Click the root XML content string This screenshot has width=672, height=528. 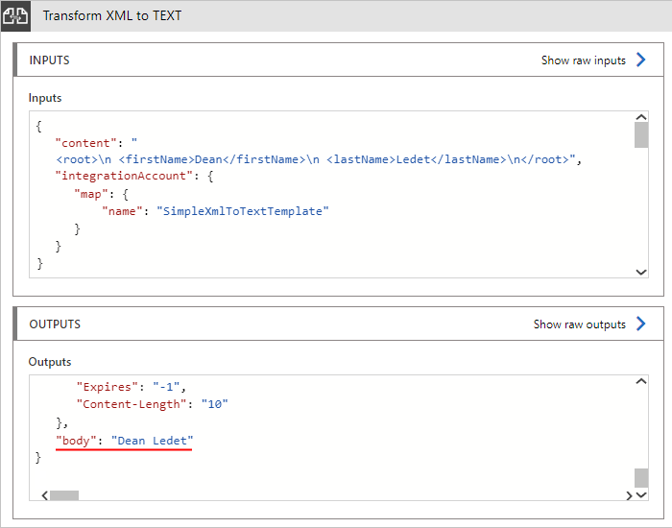click(x=316, y=159)
